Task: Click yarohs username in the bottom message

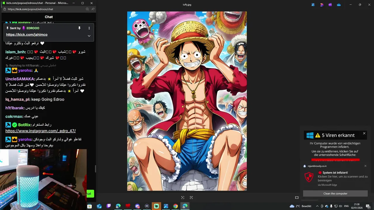Action: [25, 139]
